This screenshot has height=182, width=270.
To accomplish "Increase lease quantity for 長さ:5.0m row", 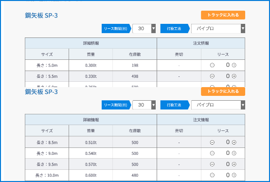I will 234,65.
